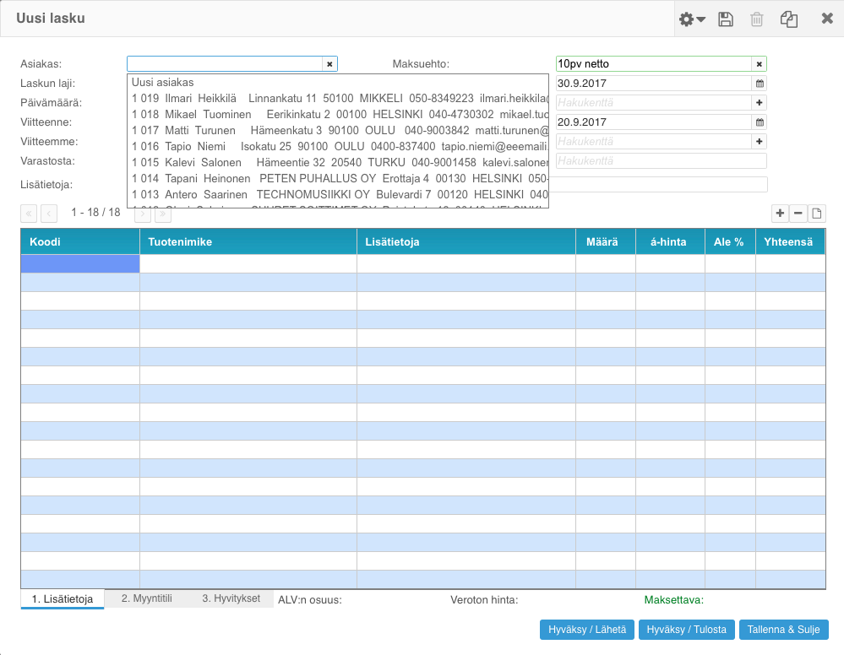Click Hyväksy / Lähetä button
Screen dimensions: 844x655
click(x=586, y=630)
